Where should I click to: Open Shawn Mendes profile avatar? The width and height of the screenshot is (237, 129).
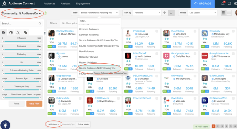(51, 33)
